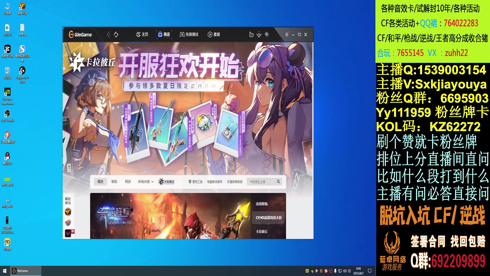The height and width of the screenshot is (276, 490).
Task: Go back with the left arrow in WeGame
Action: click(108, 34)
